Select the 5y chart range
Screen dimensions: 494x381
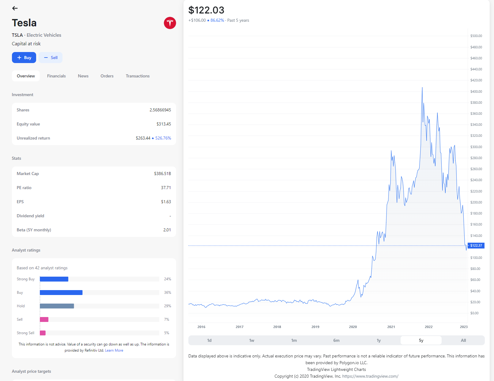coord(421,340)
